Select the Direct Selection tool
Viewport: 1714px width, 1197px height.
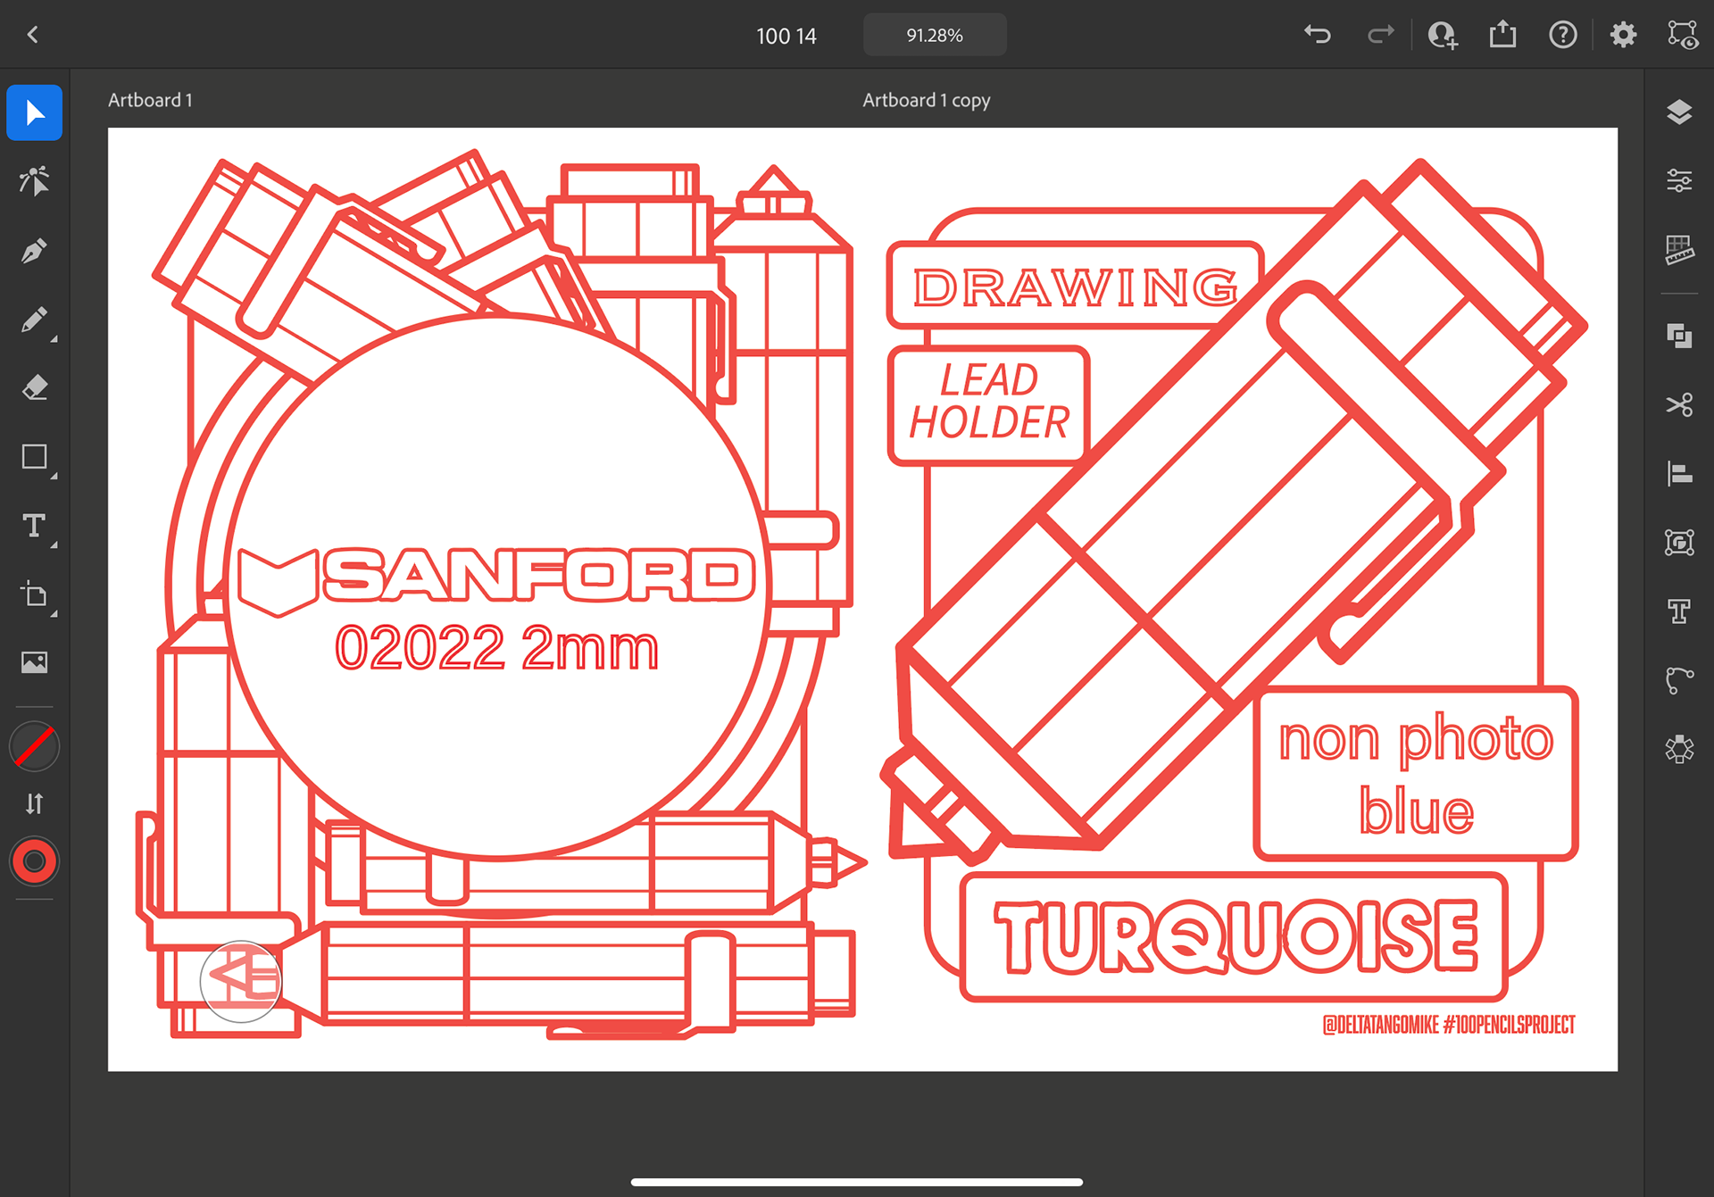pos(34,181)
